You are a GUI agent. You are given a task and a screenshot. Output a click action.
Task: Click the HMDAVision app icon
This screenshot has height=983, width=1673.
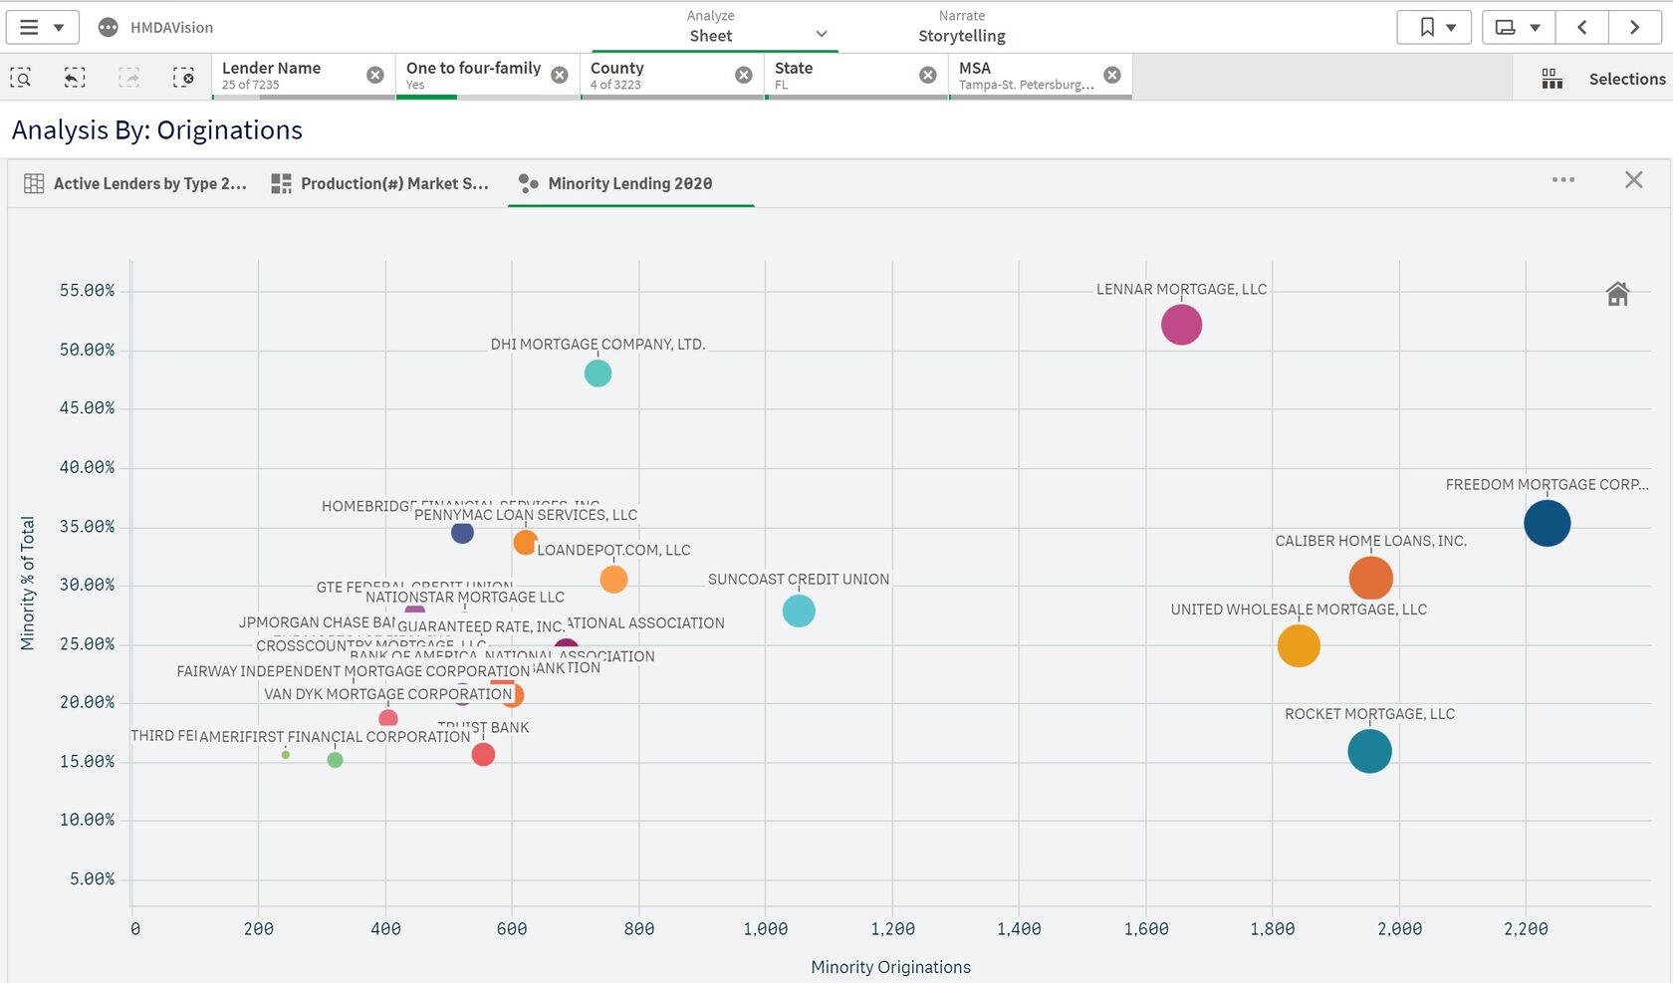[x=109, y=27]
